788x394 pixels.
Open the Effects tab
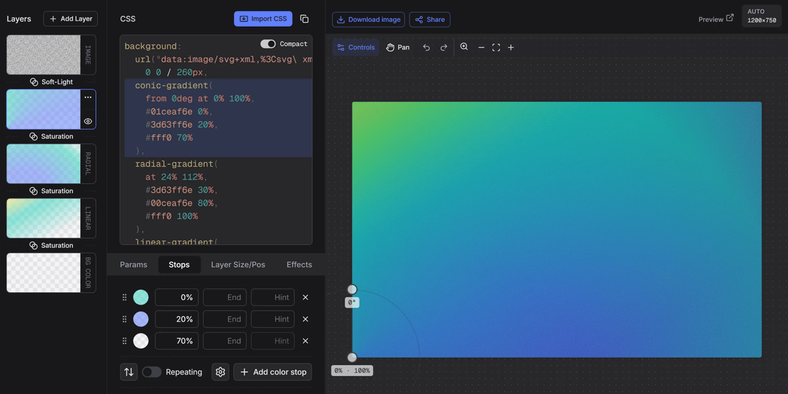pos(299,264)
